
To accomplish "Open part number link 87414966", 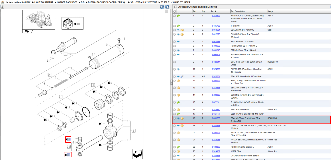I will (216, 140).
